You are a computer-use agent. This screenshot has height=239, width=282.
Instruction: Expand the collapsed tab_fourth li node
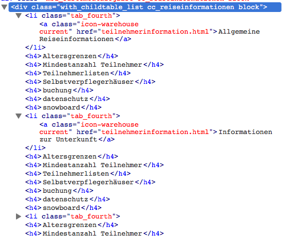click(18, 216)
